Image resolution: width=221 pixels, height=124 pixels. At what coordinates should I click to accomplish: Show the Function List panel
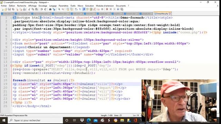pos(95,9)
